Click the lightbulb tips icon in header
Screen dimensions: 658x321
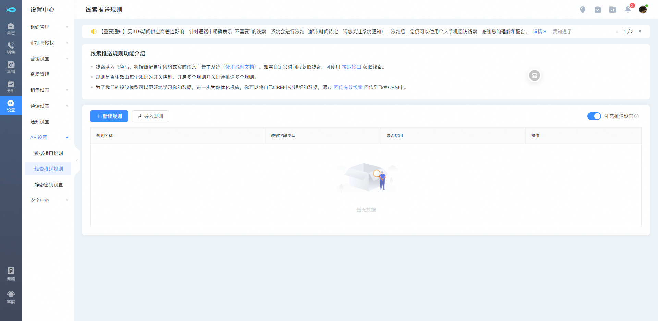pyautogui.click(x=583, y=10)
